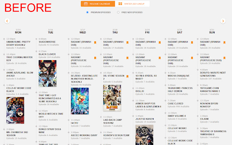Open Heaven's Design Team

pos(116,135)
